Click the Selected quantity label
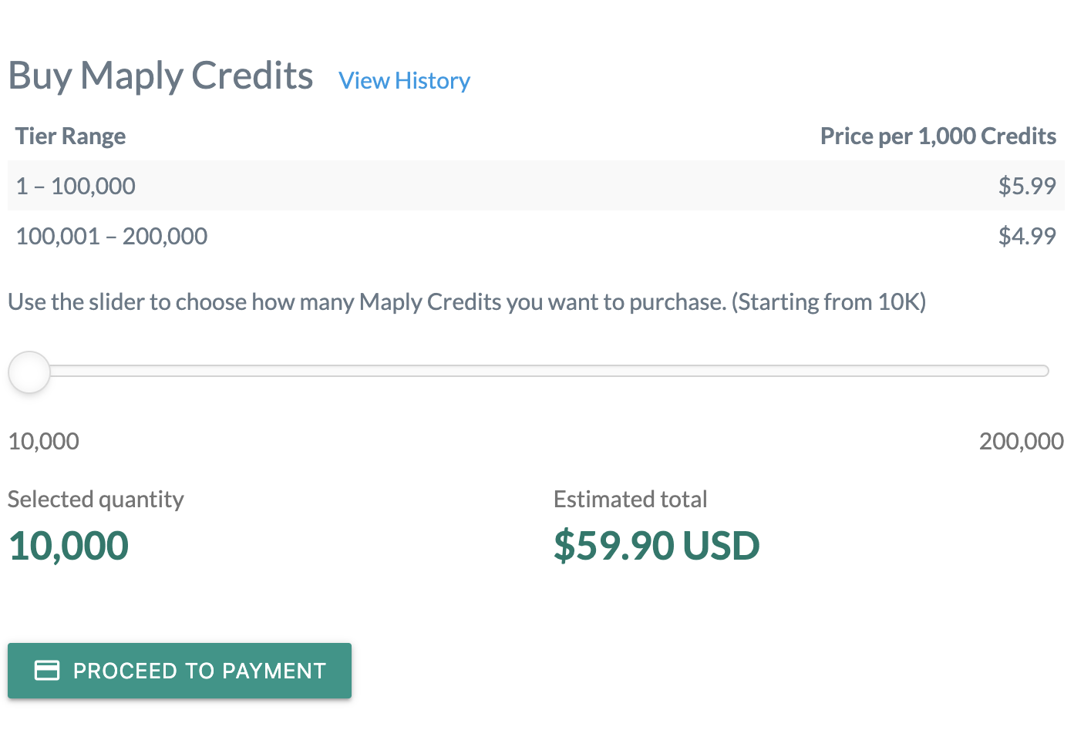 tap(96, 500)
